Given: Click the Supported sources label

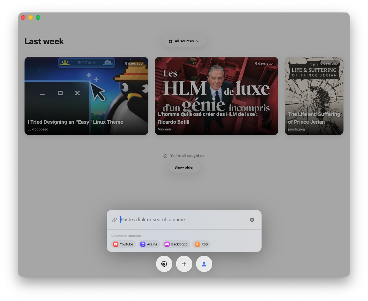Looking at the screenshot, I should (126, 236).
